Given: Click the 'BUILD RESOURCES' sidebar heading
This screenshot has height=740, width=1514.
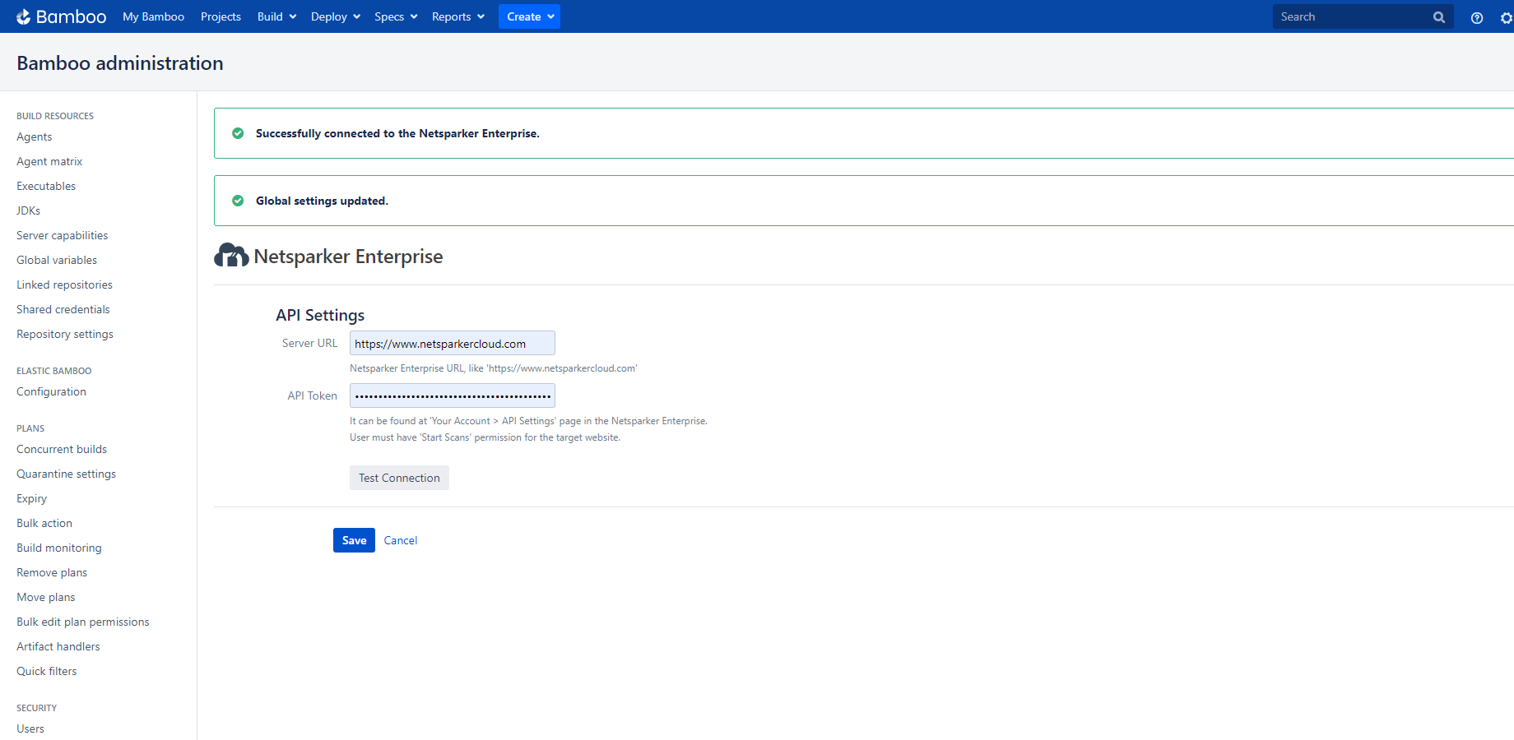Looking at the screenshot, I should pyautogui.click(x=55, y=116).
